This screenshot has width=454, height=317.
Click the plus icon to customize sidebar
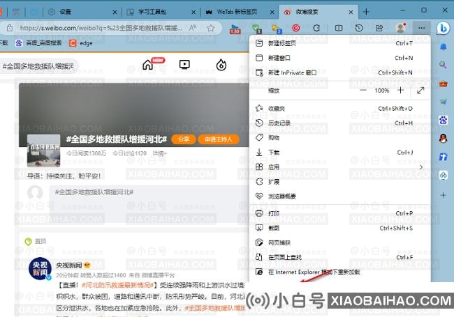pos(443,195)
